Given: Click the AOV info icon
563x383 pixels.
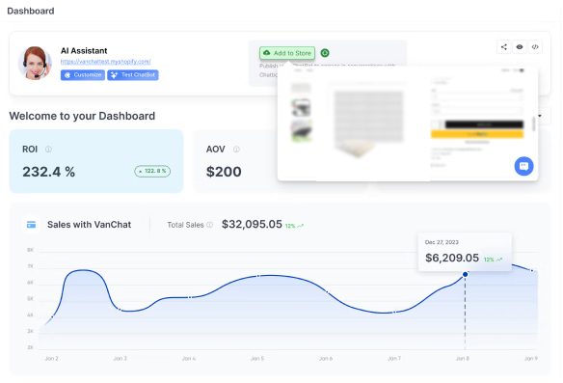Looking at the screenshot, I should click(236, 150).
